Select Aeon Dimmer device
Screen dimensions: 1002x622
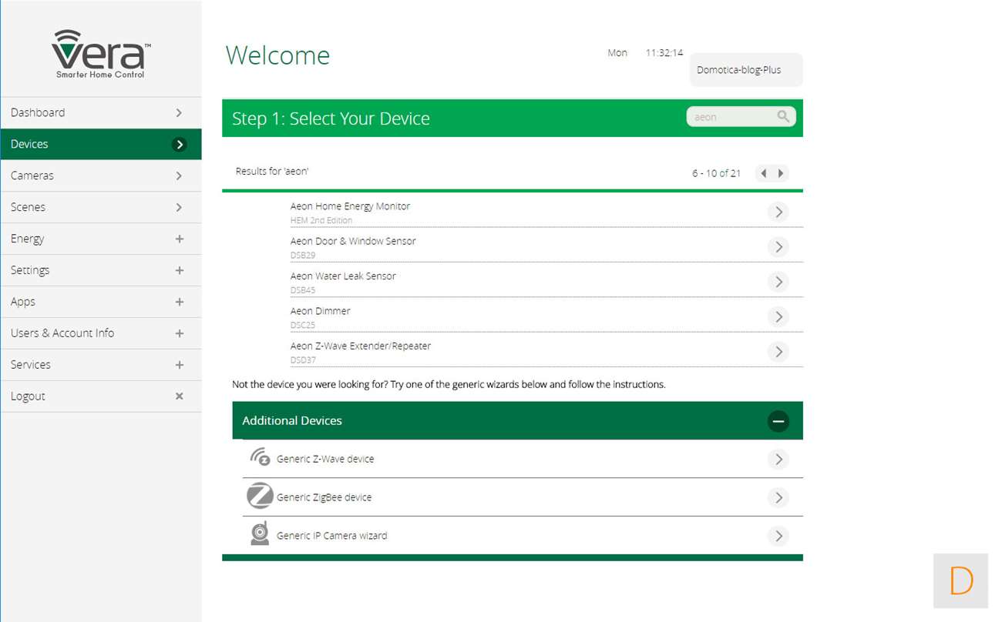coord(546,315)
